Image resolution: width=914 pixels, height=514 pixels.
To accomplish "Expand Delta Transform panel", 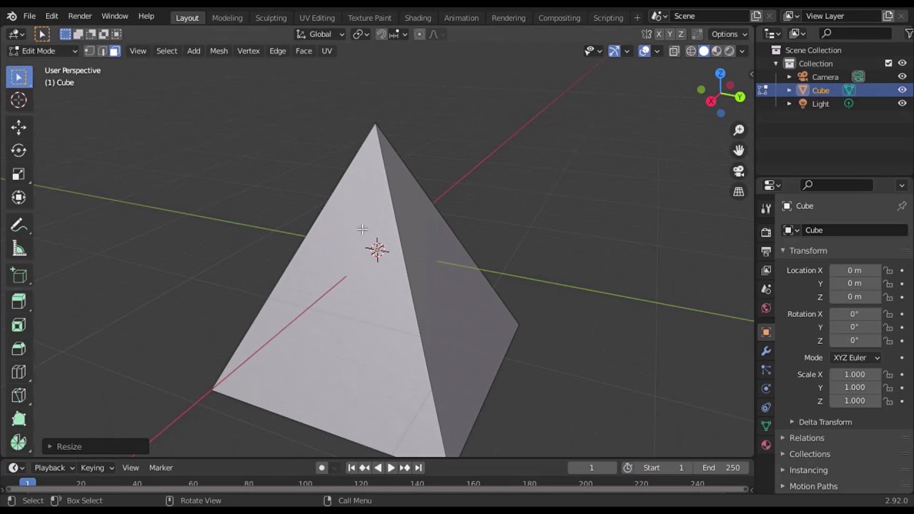I will pyautogui.click(x=825, y=422).
